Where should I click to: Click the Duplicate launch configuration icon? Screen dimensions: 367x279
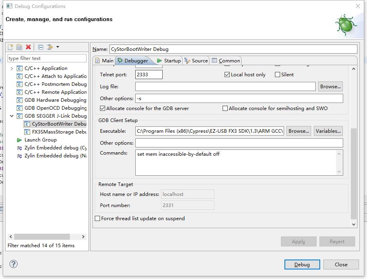point(19,47)
